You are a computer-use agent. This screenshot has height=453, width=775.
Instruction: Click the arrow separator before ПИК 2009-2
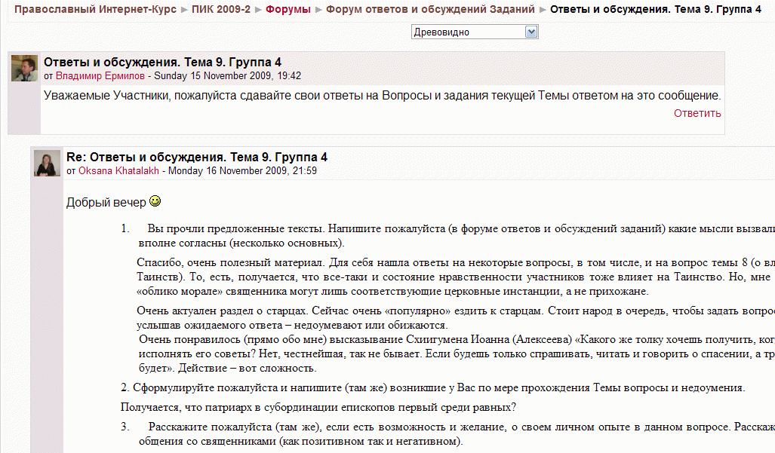[185, 10]
